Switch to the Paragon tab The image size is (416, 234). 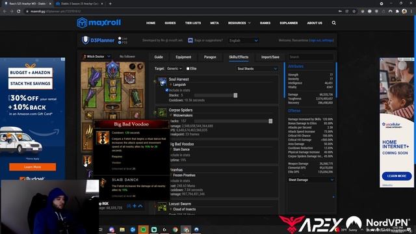pos(210,57)
